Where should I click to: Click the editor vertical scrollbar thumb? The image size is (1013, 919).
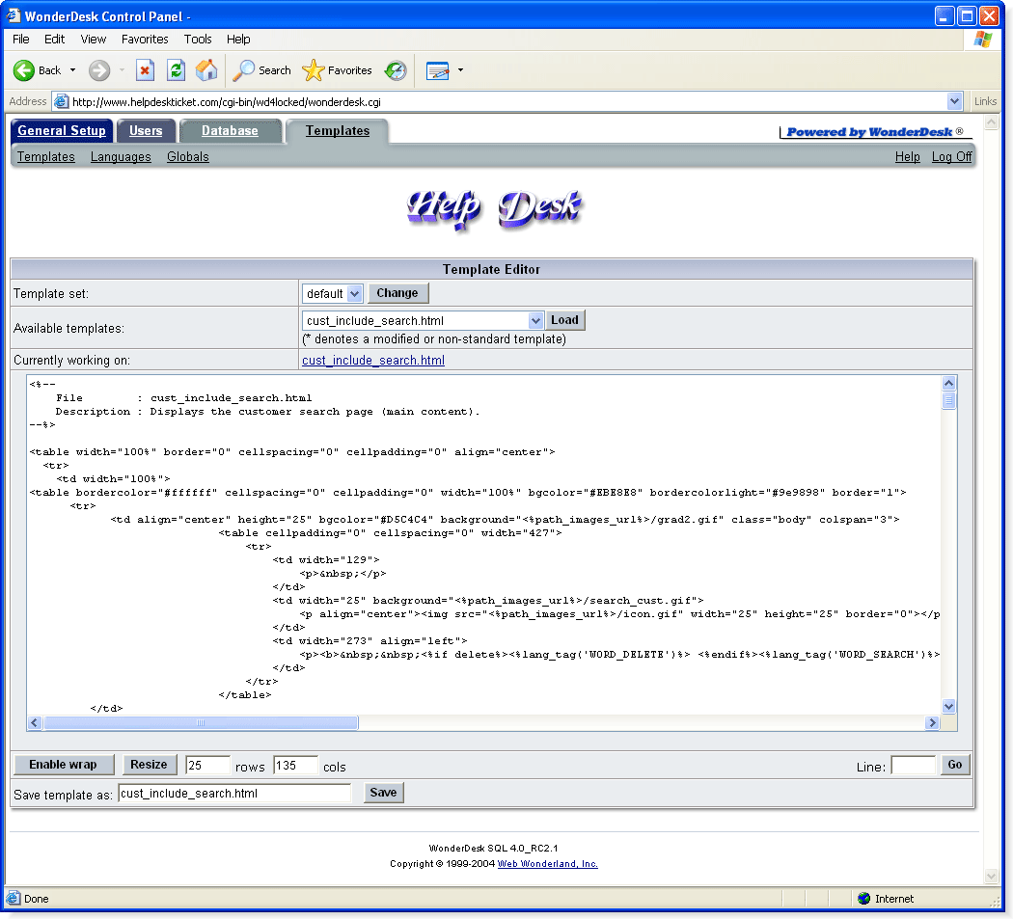click(948, 400)
